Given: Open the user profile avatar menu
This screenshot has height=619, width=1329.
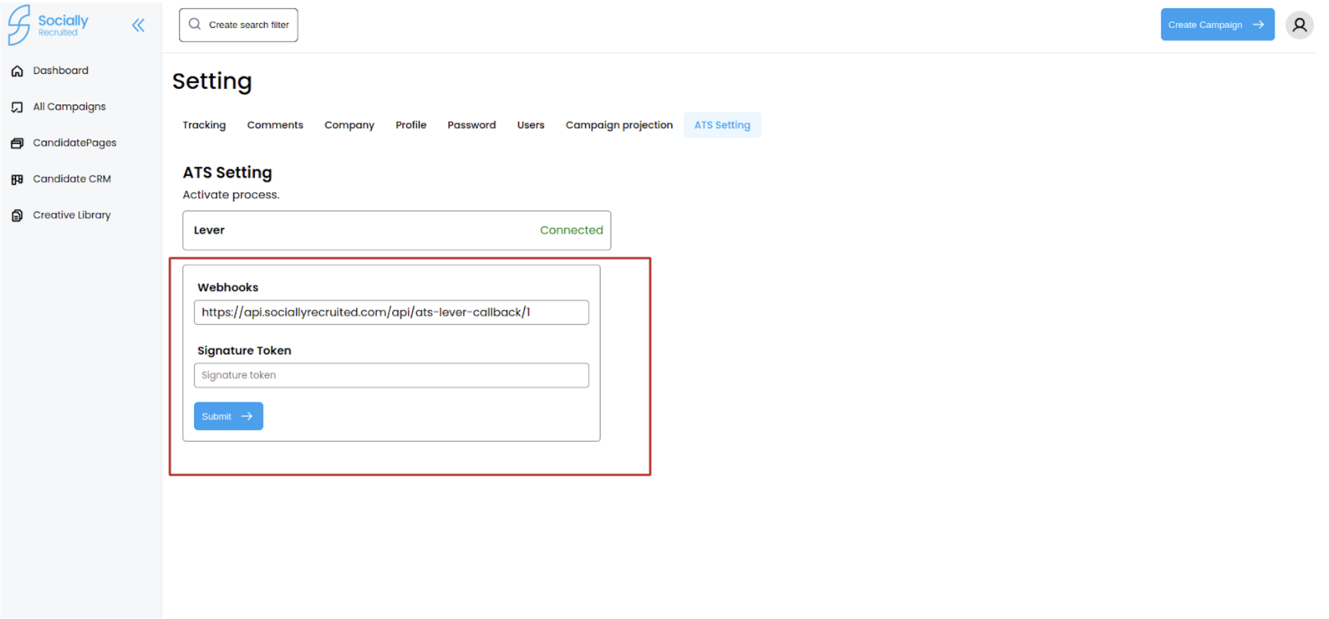Looking at the screenshot, I should coord(1299,25).
